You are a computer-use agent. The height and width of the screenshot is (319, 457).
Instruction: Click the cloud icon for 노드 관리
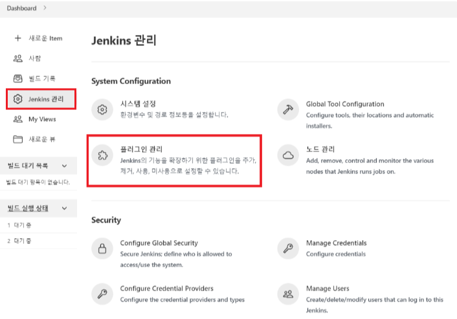pyautogui.click(x=288, y=155)
